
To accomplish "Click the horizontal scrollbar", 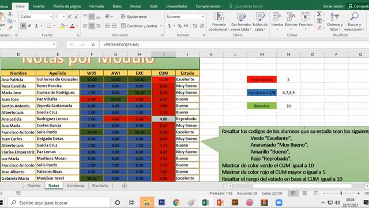I will pos(302,186).
